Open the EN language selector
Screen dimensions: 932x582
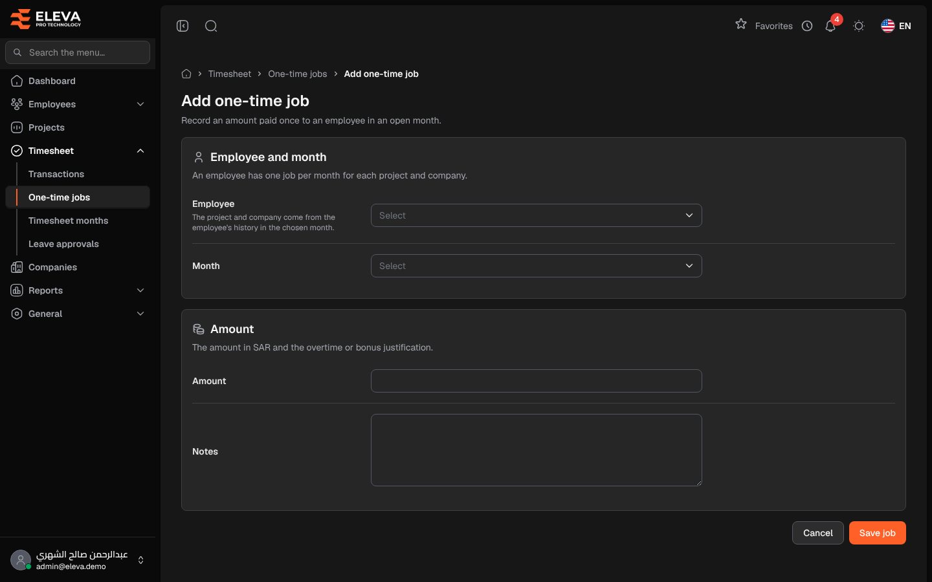[x=896, y=26]
